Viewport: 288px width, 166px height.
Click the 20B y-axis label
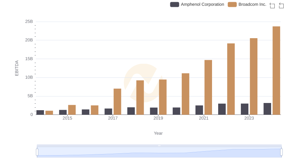29,40
